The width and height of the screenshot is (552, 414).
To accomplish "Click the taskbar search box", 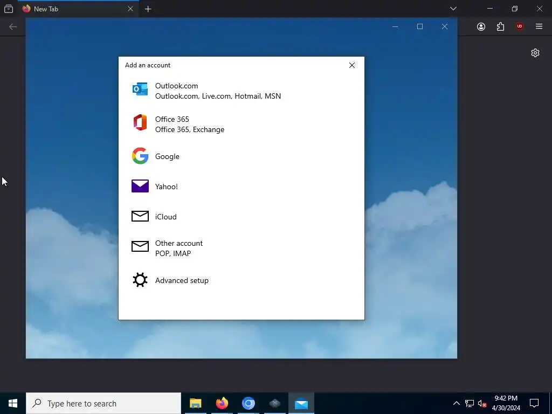I will pos(103,403).
